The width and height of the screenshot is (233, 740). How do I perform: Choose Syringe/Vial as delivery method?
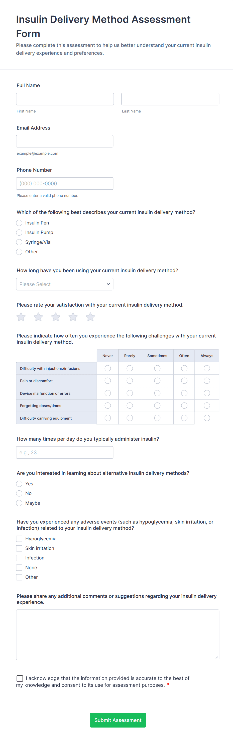[x=19, y=242]
